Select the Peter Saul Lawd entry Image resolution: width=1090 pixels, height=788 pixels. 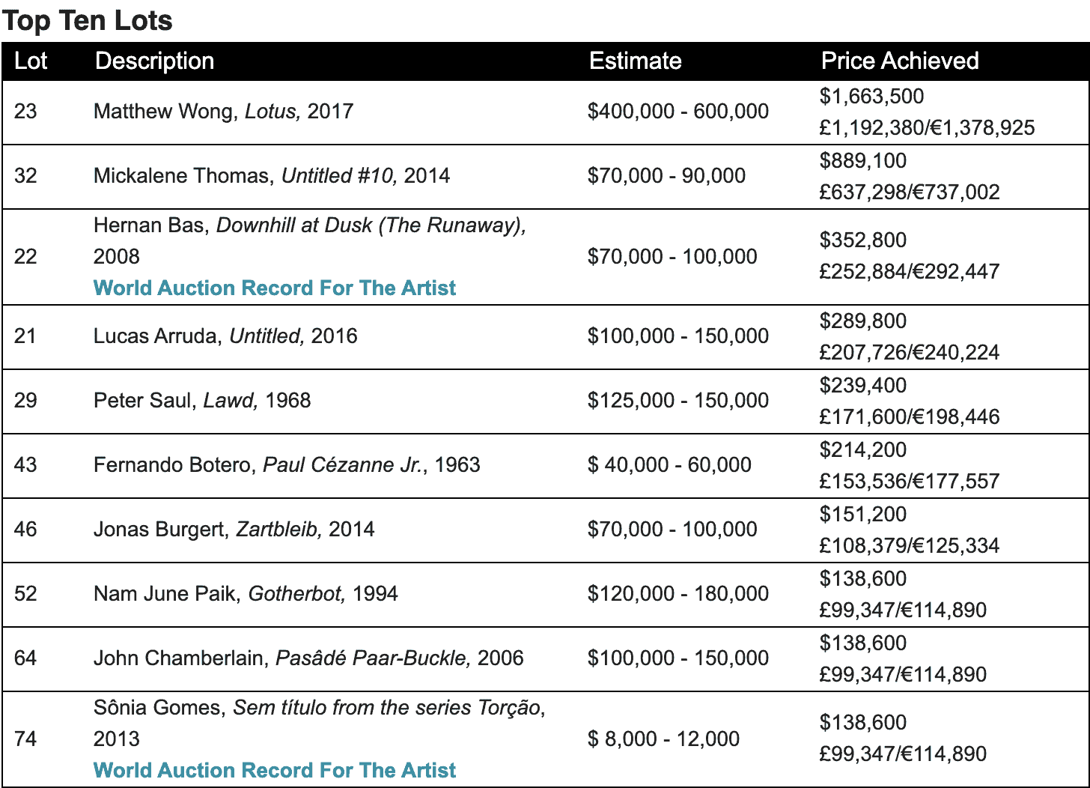201,401
